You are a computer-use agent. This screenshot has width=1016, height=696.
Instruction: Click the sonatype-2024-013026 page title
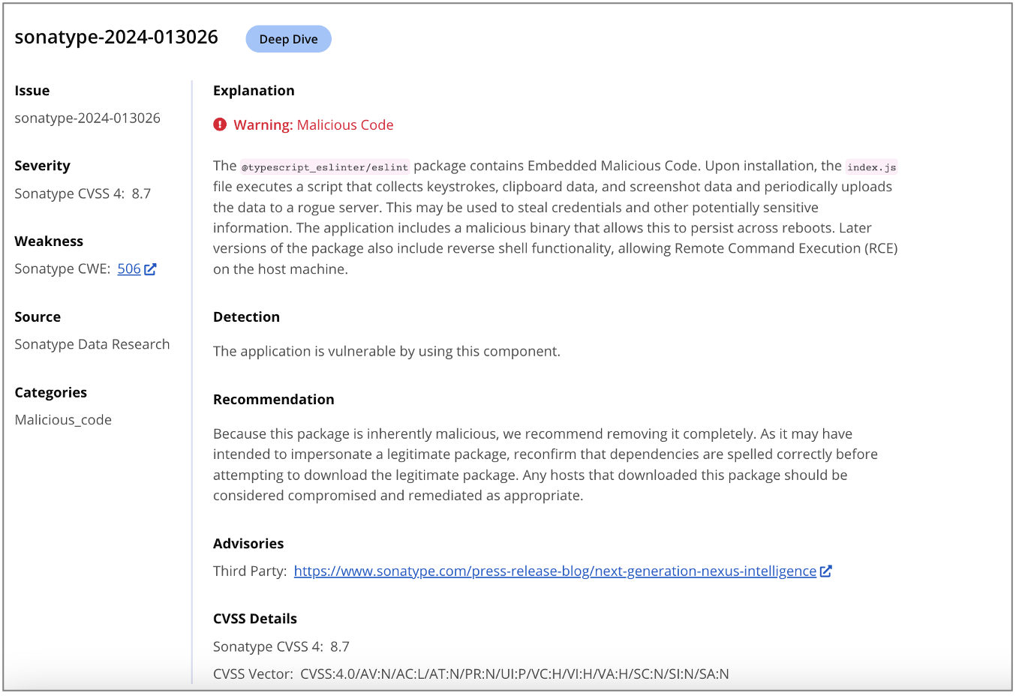coord(116,37)
